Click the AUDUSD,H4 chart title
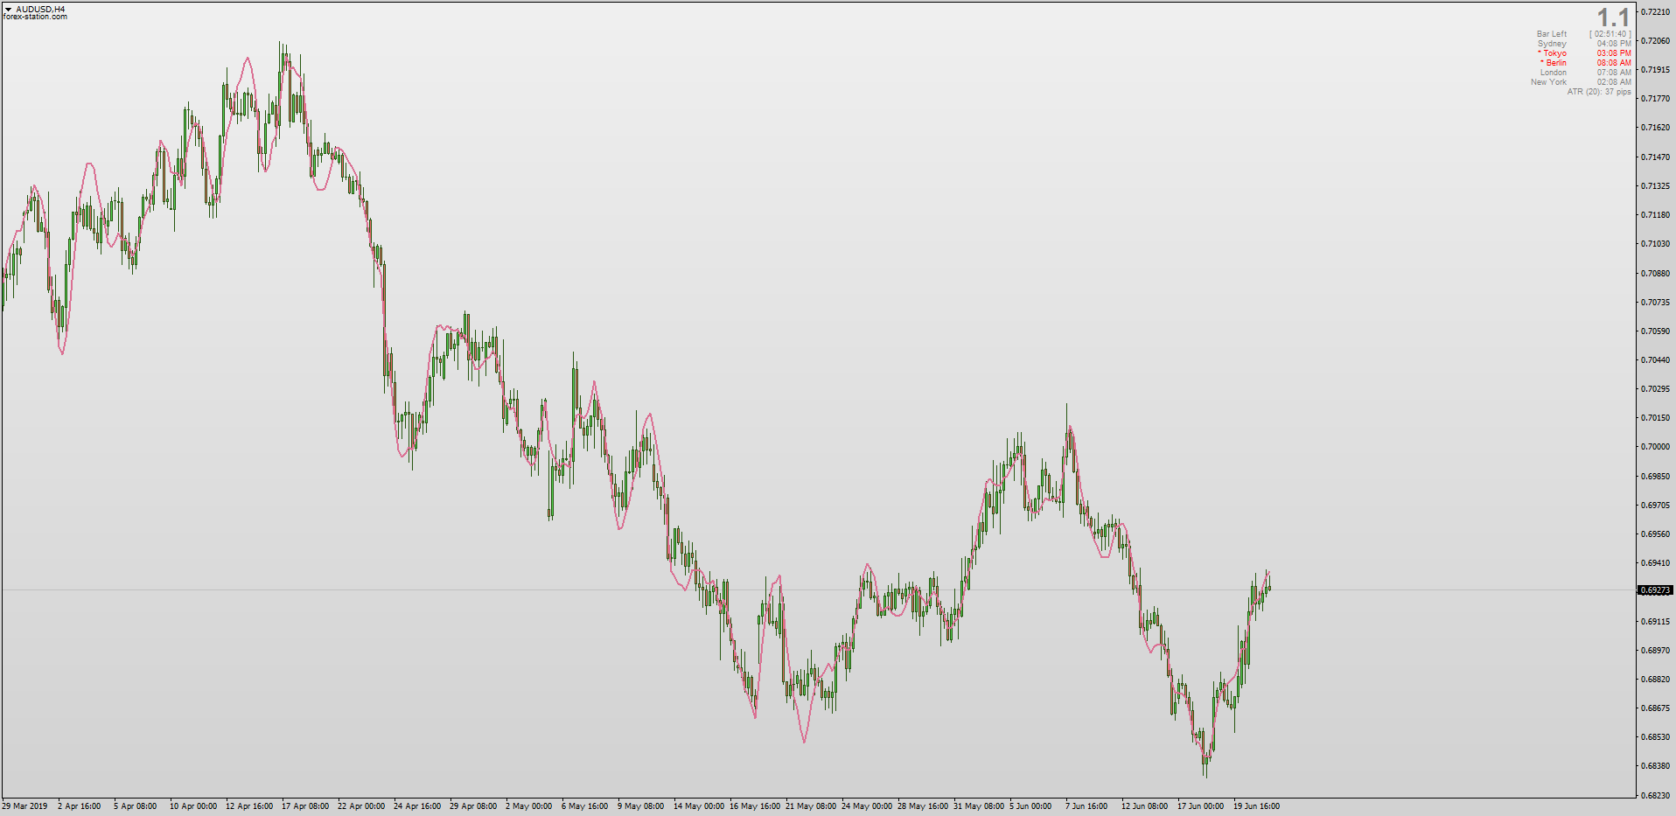This screenshot has height=816, width=1676. 40,10
